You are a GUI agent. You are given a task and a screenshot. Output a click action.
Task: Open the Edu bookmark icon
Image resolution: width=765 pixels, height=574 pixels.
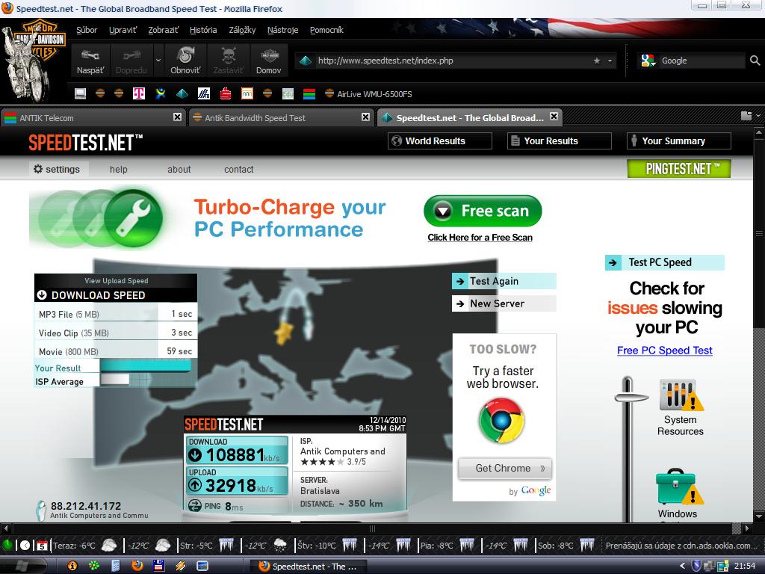pos(288,93)
